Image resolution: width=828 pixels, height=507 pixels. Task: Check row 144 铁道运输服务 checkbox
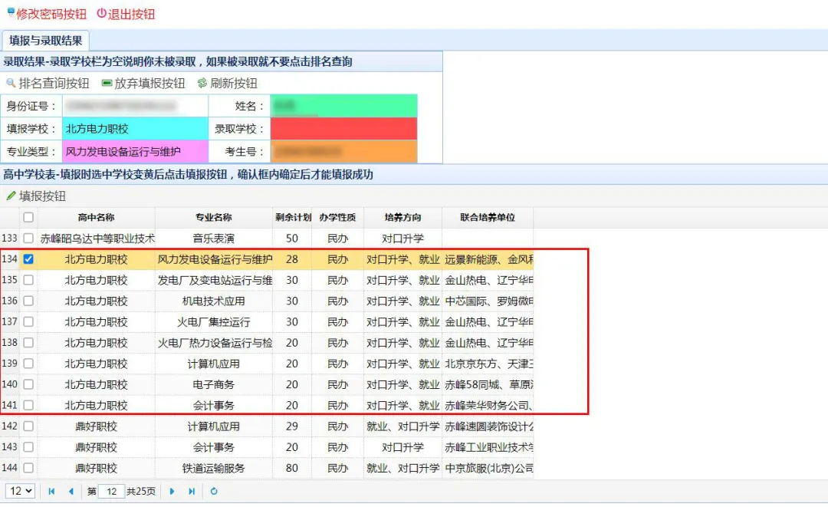pyautogui.click(x=28, y=468)
